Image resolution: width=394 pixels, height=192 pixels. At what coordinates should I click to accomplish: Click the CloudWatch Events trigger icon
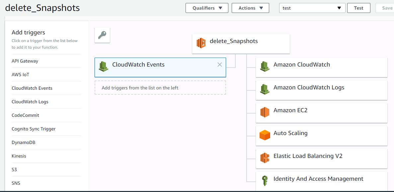[104, 66]
